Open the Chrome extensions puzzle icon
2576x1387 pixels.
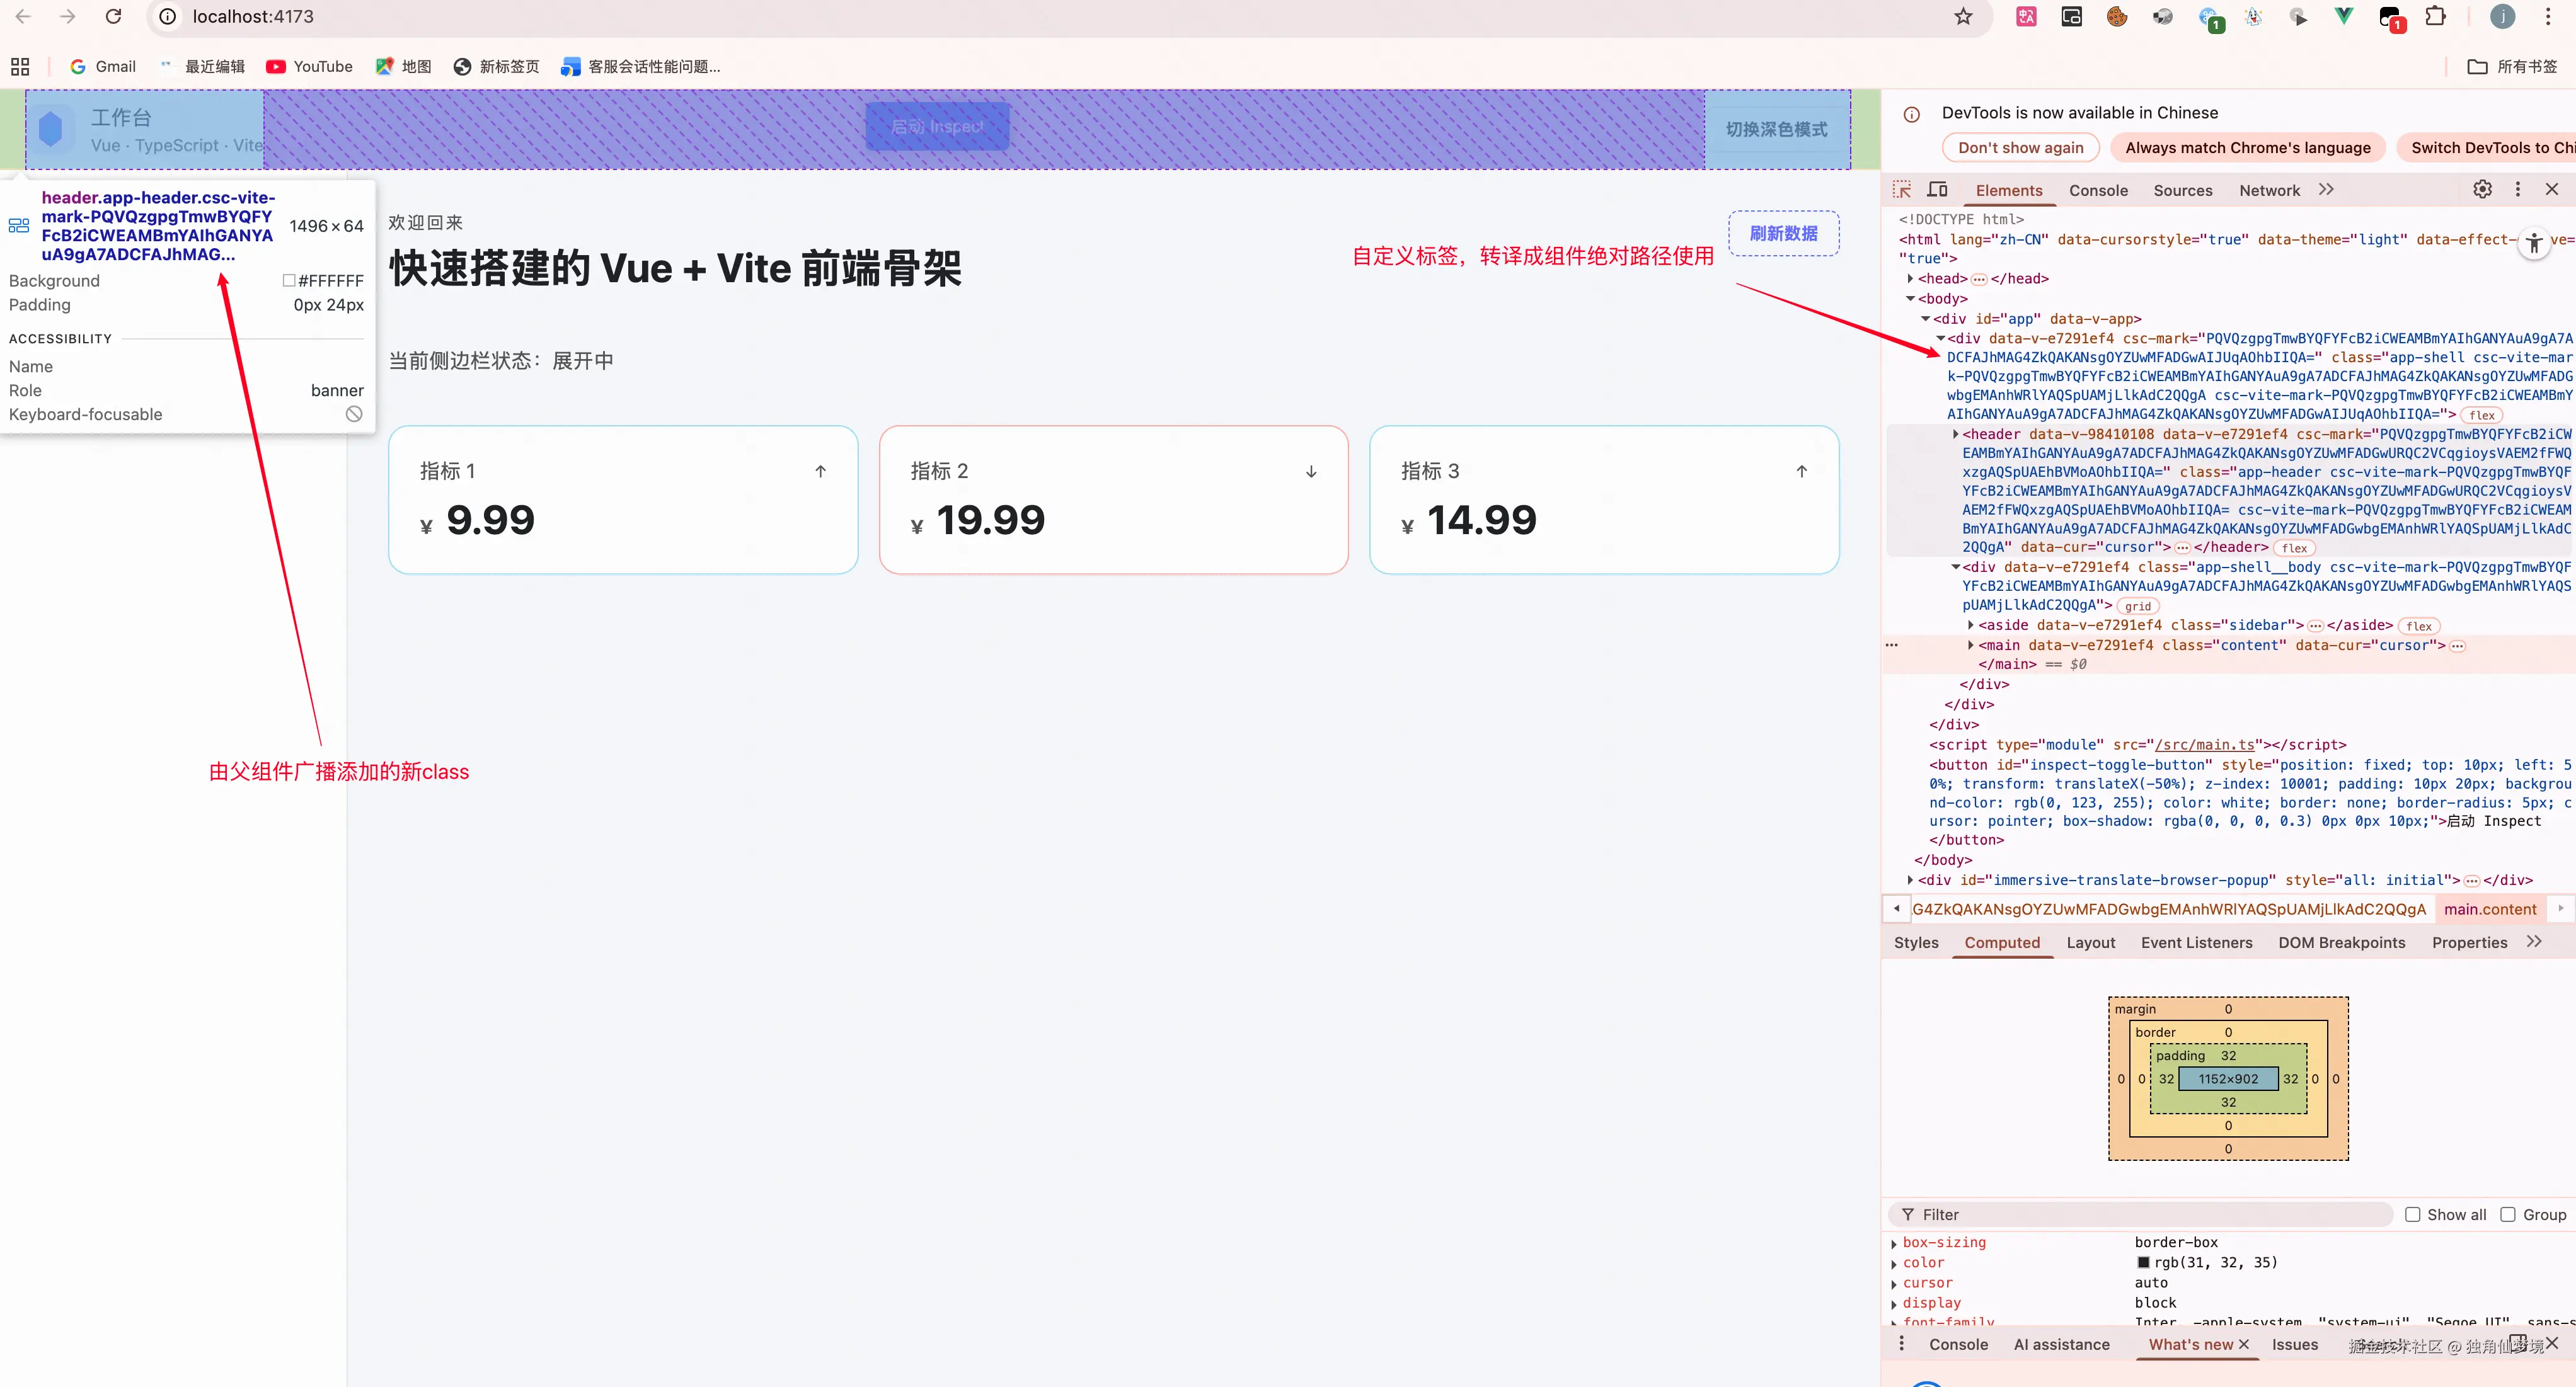click(x=2436, y=17)
